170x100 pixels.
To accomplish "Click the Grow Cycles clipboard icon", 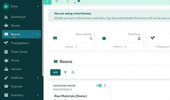I will coord(6,52).
